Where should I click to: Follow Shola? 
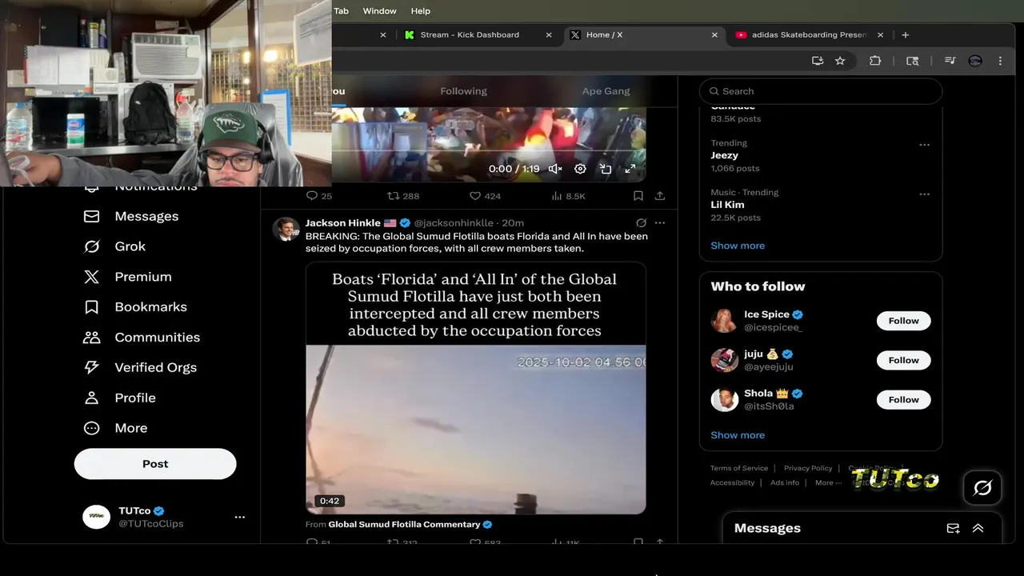click(903, 399)
